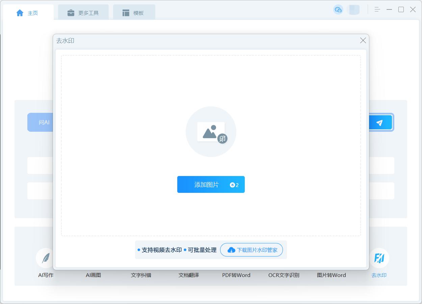The image size is (422, 304).
Task: Click 下载图片水印管家 download button
Action: 252,250
